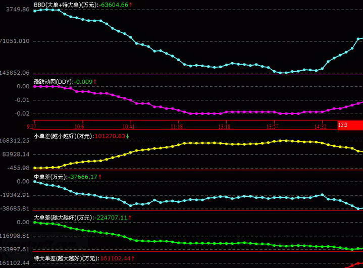The image size is (363, 268).
Task: Click the 中单差 value -37666.17
Action: (83, 177)
